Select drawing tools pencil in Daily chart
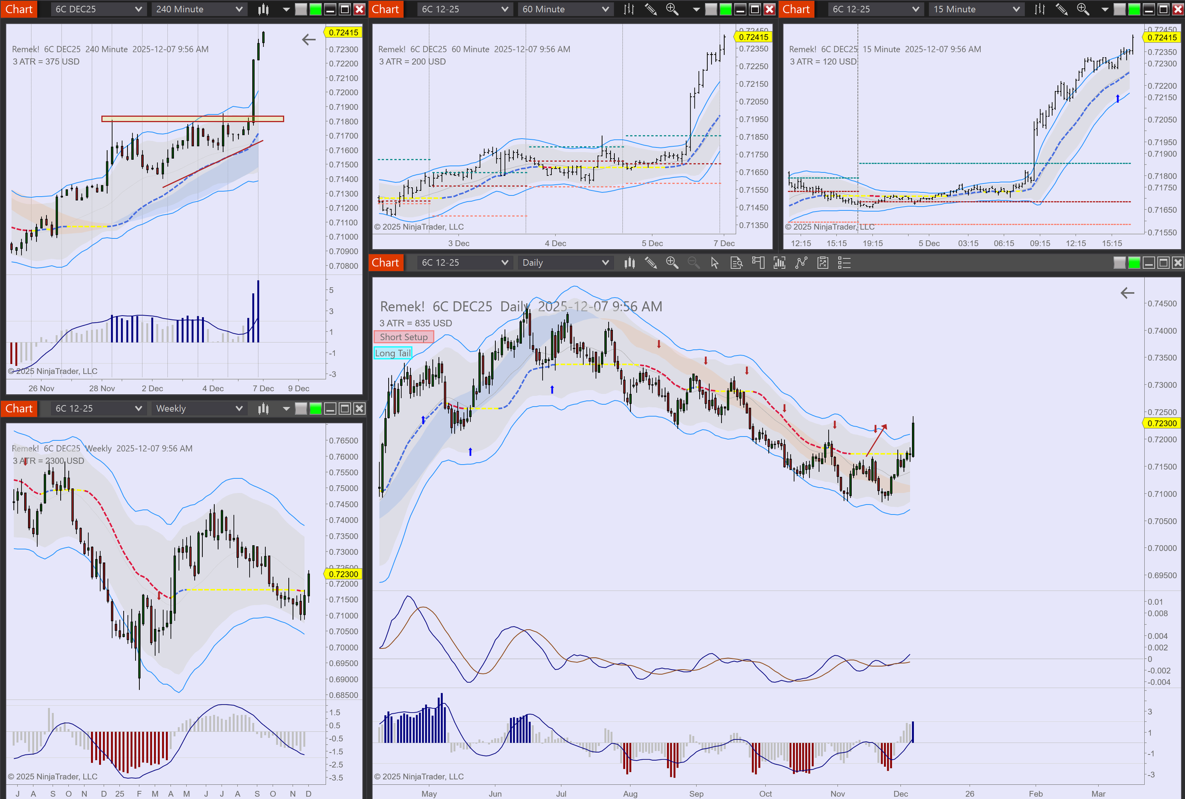The height and width of the screenshot is (799, 1185). coord(651,263)
